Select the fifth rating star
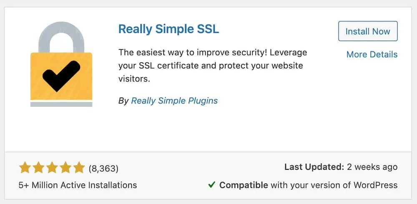 pos(79,168)
